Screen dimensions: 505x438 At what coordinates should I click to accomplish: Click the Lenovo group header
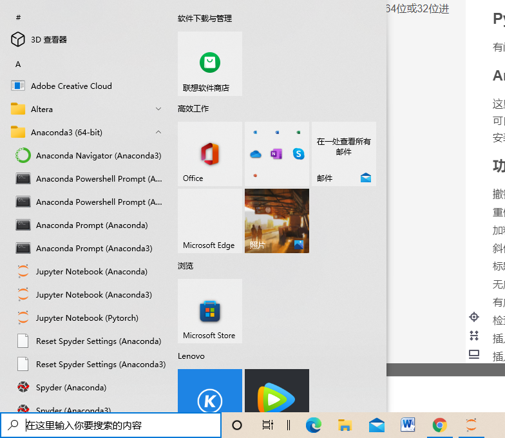coord(191,356)
